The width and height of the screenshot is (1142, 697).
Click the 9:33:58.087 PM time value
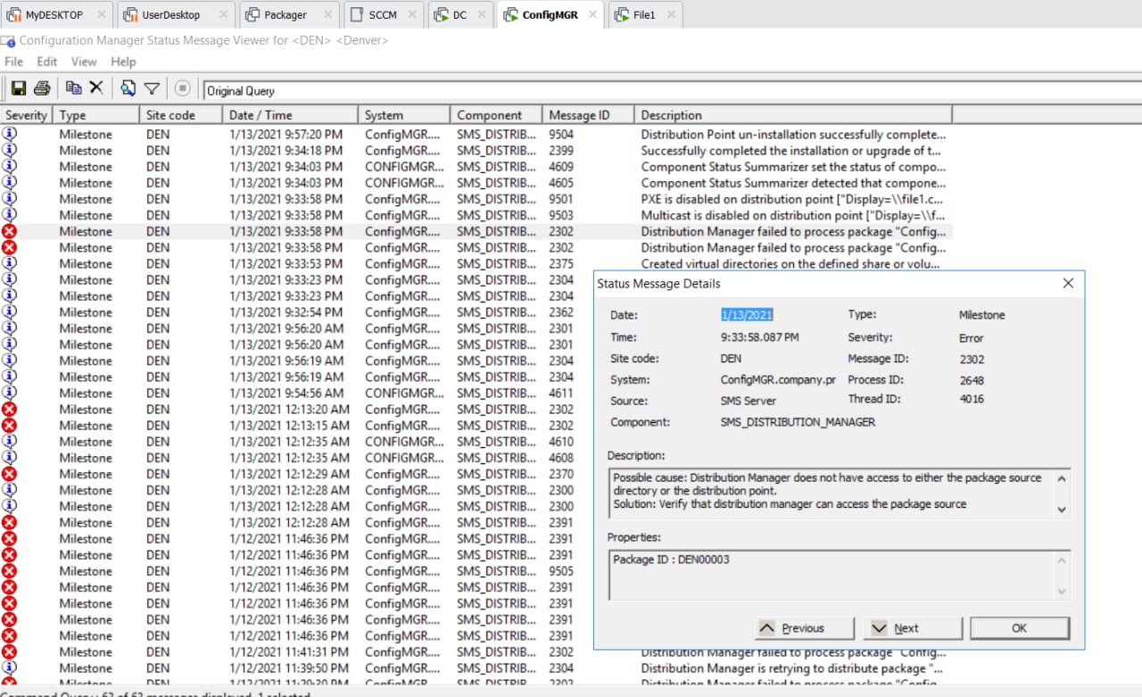click(759, 337)
